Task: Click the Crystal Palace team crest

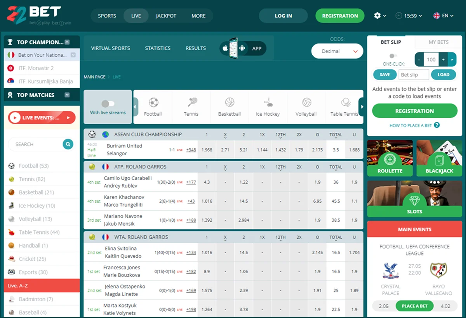Action: (390, 271)
